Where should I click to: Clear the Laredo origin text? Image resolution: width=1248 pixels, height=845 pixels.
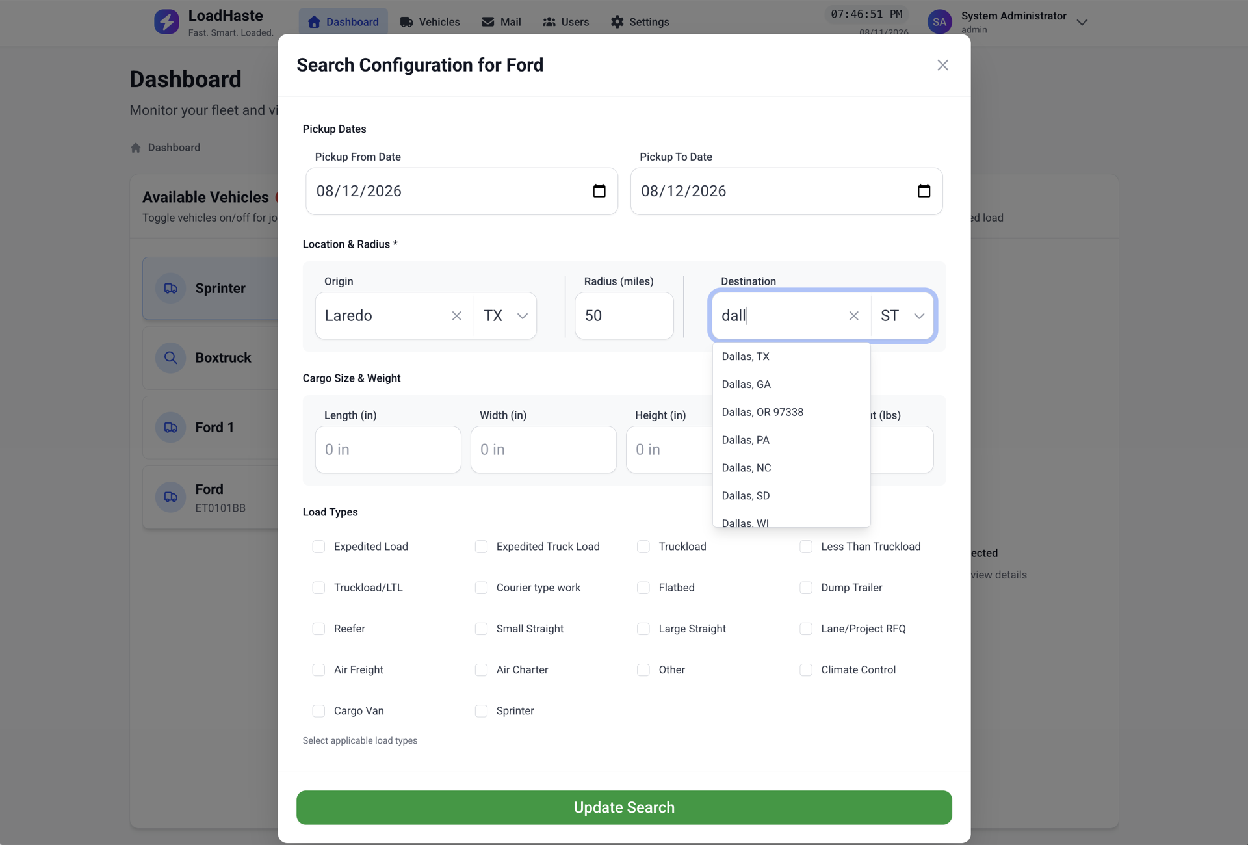pyautogui.click(x=457, y=316)
